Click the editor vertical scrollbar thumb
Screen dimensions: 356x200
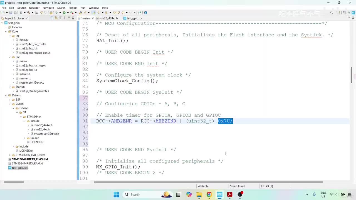tap(352, 75)
